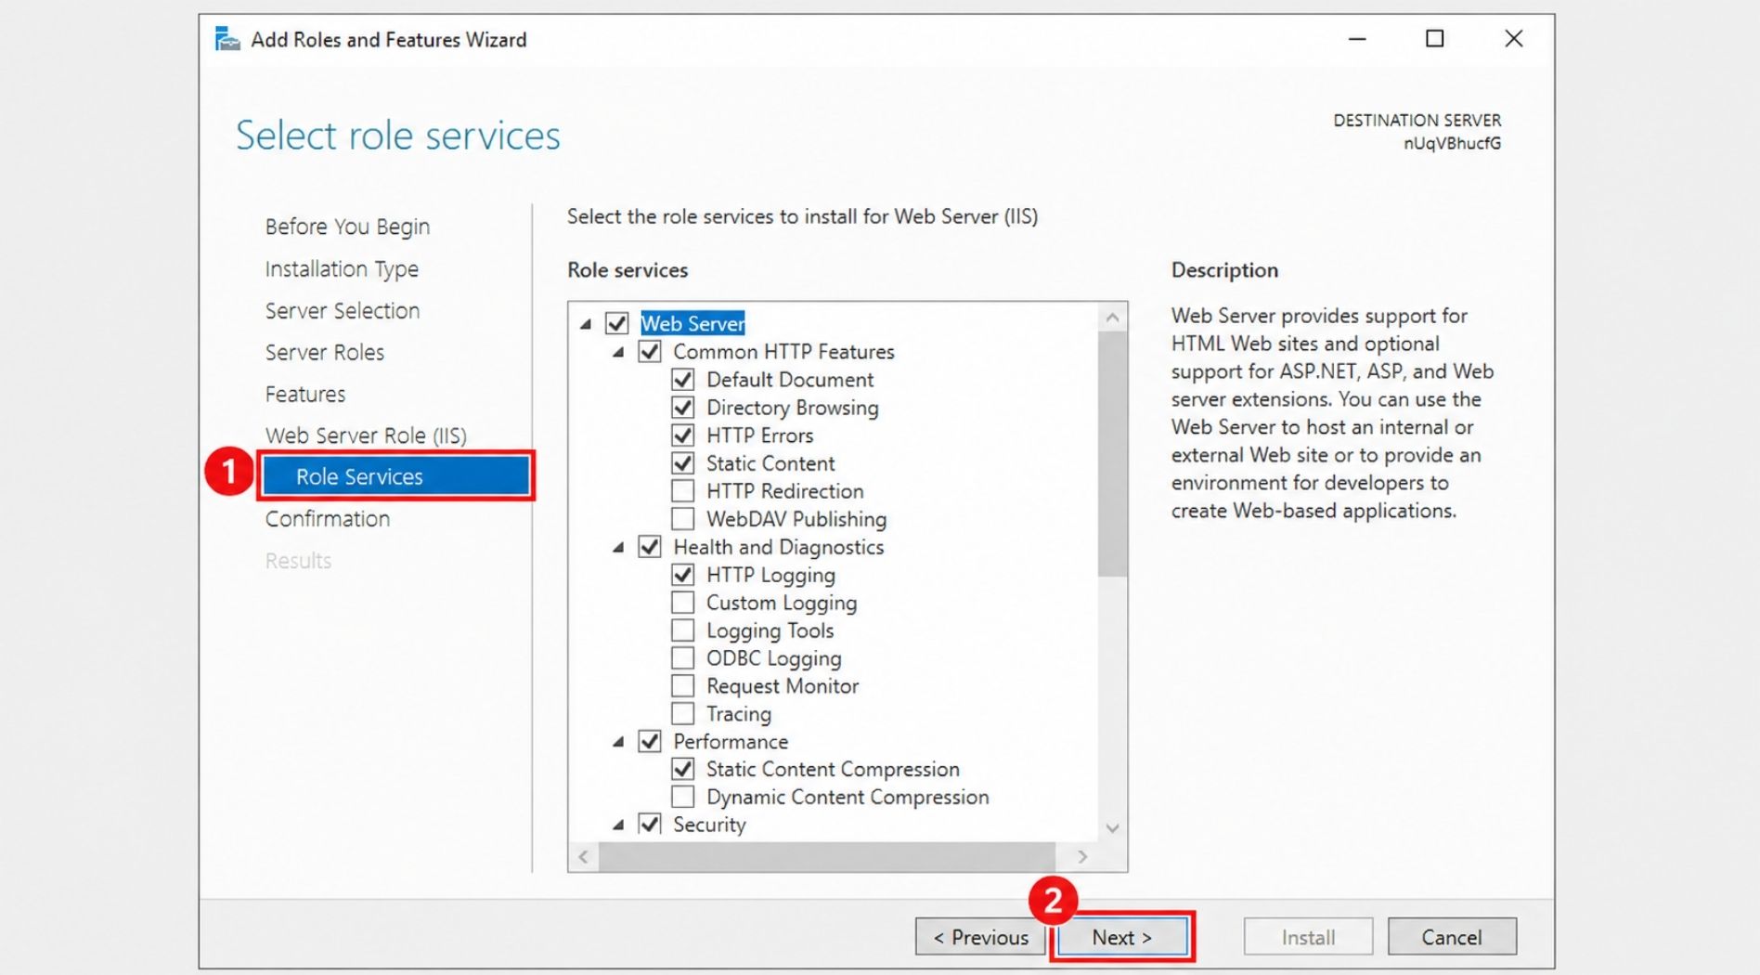Click scroll up arrow of role services list
This screenshot has width=1760, height=975.
click(1112, 318)
